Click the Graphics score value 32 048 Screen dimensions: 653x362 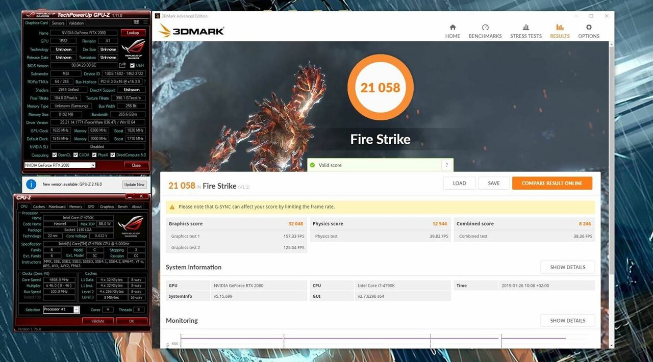click(295, 224)
